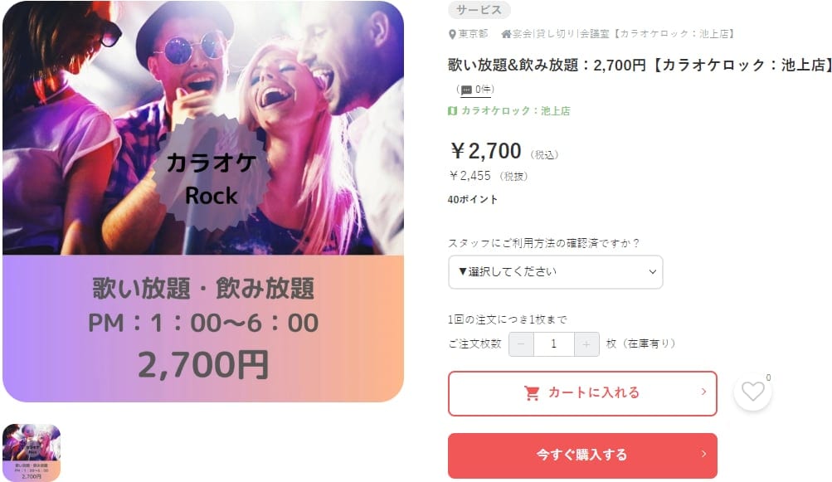Decrease order quantity with minus button
This screenshot has width=832, height=482.
click(521, 344)
